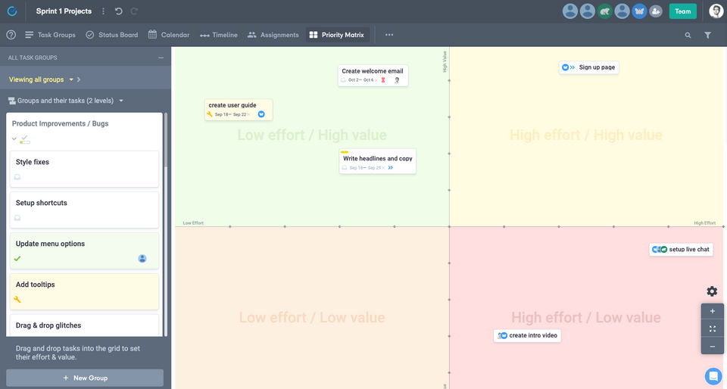Click the search magnifier icon
Image resolution: width=727 pixels, height=389 pixels.
coord(688,36)
